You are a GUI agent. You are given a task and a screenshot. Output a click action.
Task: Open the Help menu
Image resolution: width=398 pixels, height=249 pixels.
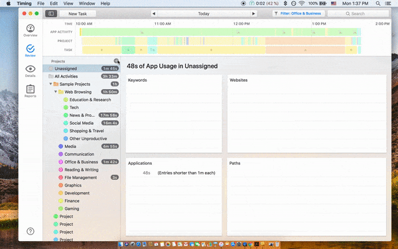(105, 3)
